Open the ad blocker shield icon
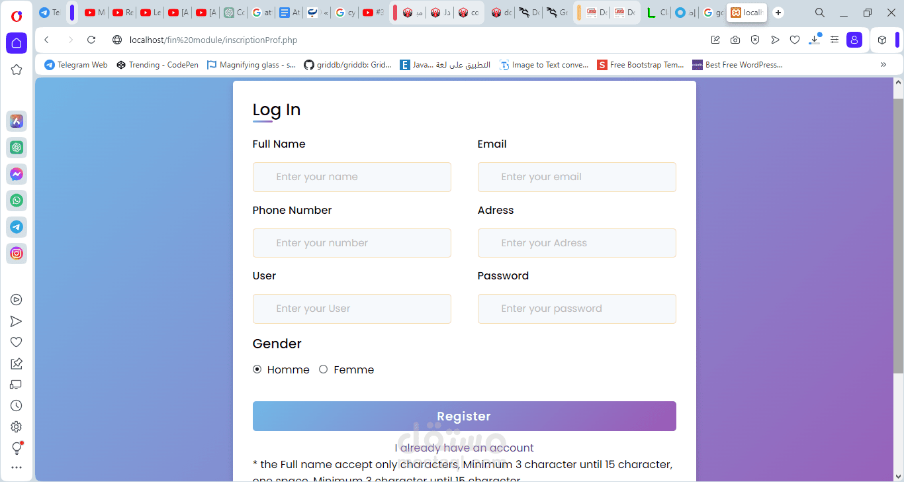The width and height of the screenshot is (904, 482). [755, 40]
